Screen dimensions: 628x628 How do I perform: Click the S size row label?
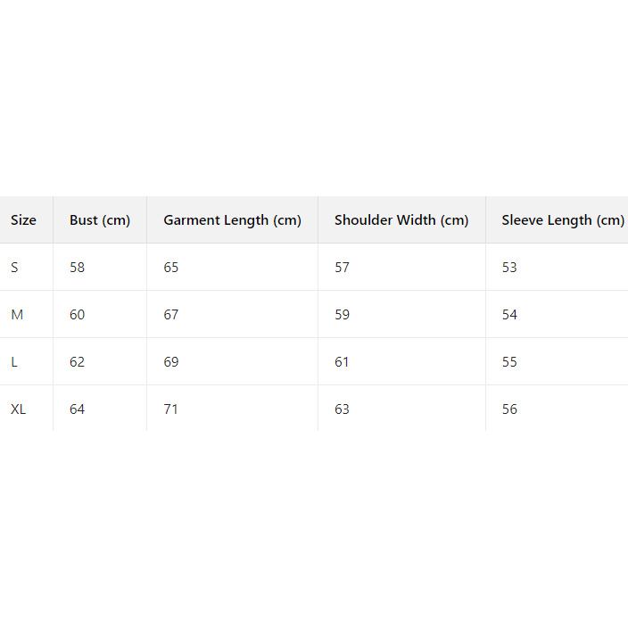point(14,268)
